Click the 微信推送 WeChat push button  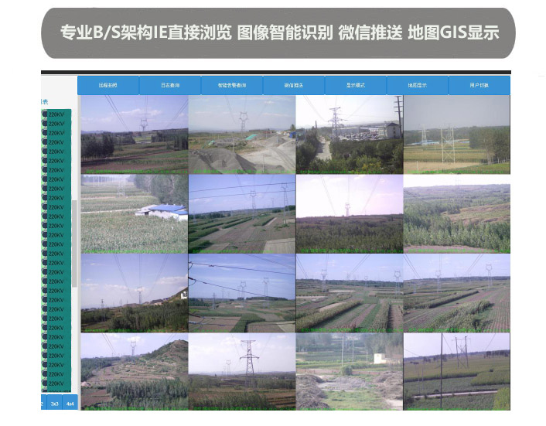[294, 86]
